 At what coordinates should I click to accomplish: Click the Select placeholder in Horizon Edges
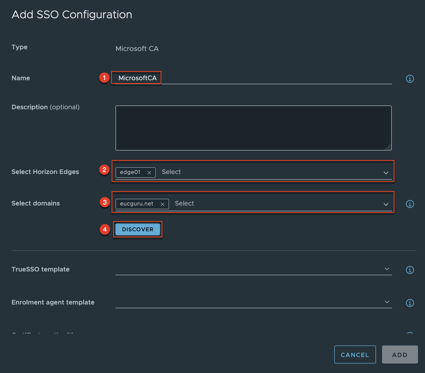coord(171,172)
